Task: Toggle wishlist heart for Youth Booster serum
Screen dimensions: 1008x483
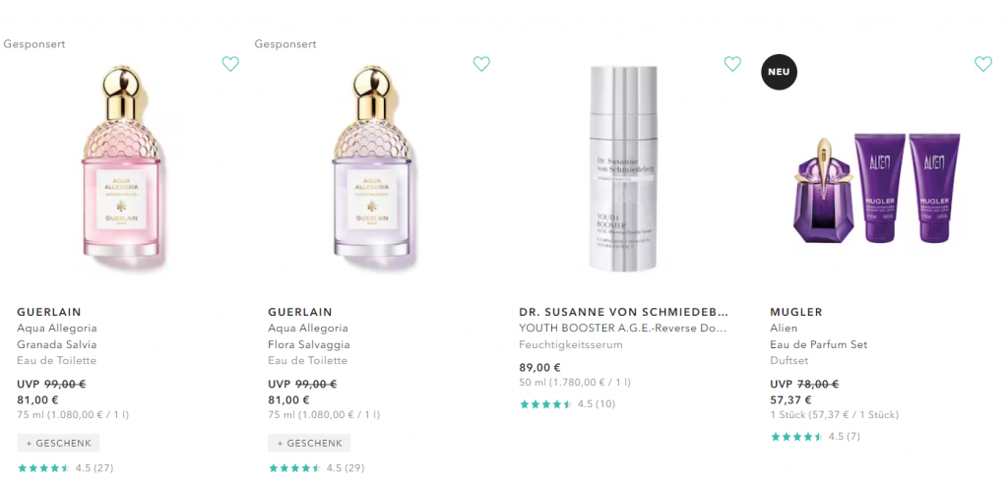Action: (732, 64)
